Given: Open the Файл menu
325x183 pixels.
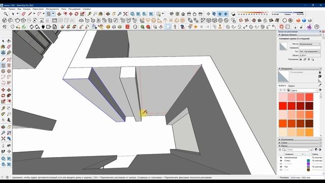Looking at the screenshot, I should pyautogui.click(x=4, y=9).
